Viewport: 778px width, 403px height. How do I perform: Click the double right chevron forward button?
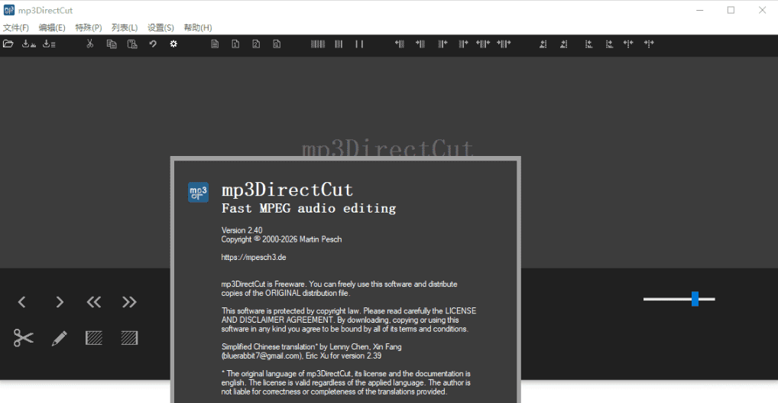[129, 302]
